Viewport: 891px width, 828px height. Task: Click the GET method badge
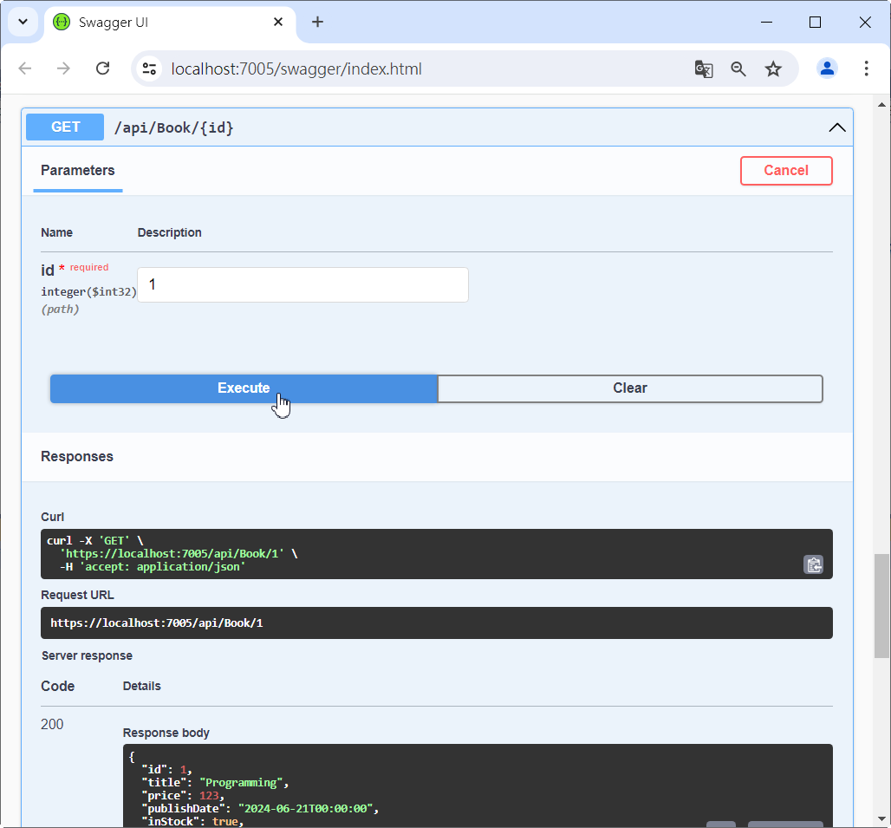pyautogui.click(x=65, y=127)
